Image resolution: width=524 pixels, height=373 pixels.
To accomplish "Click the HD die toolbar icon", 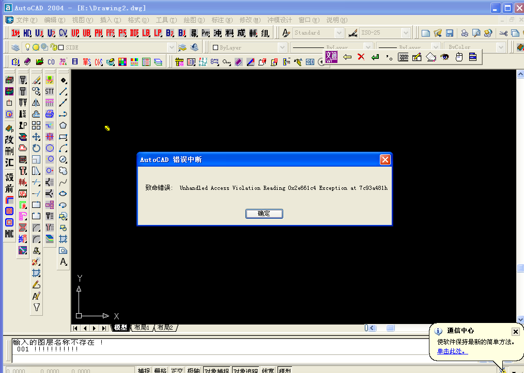I will tap(27, 33).
